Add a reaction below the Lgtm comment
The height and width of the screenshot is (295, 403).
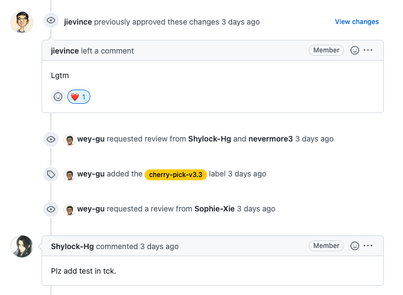pos(58,97)
